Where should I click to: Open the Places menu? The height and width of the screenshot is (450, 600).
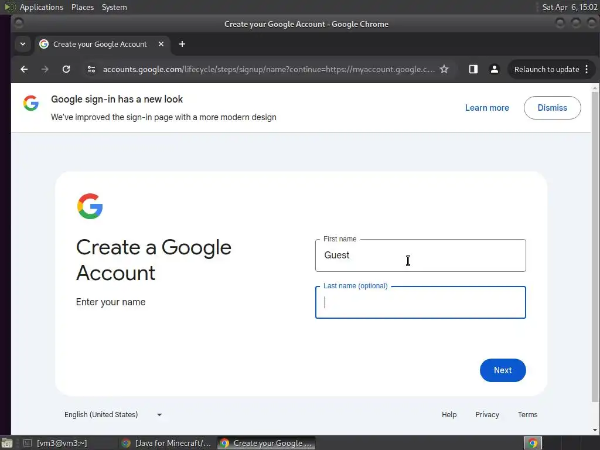pyautogui.click(x=82, y=7)
